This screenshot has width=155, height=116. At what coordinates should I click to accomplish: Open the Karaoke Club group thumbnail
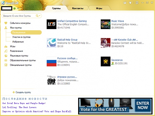tap(106, 43)
